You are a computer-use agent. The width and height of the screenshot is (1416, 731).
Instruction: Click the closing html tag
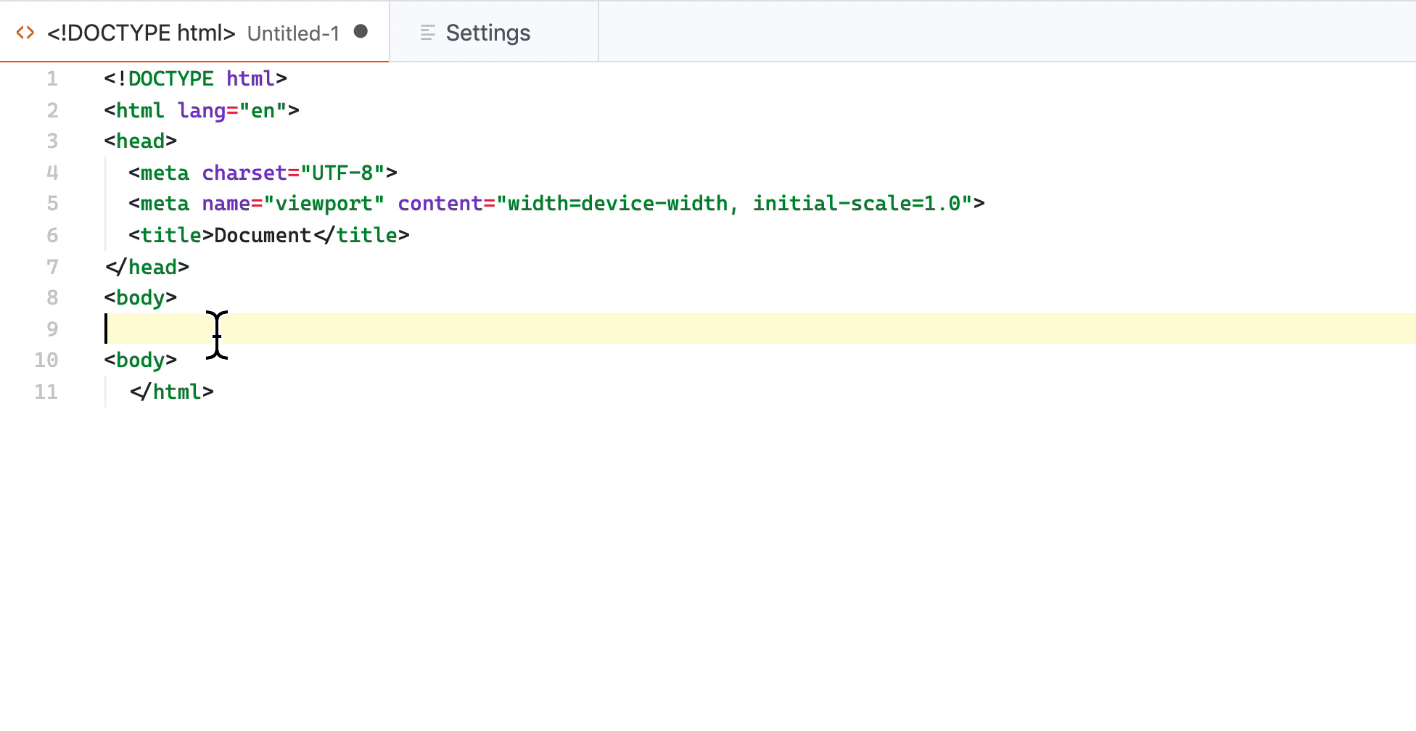[173, 392]
